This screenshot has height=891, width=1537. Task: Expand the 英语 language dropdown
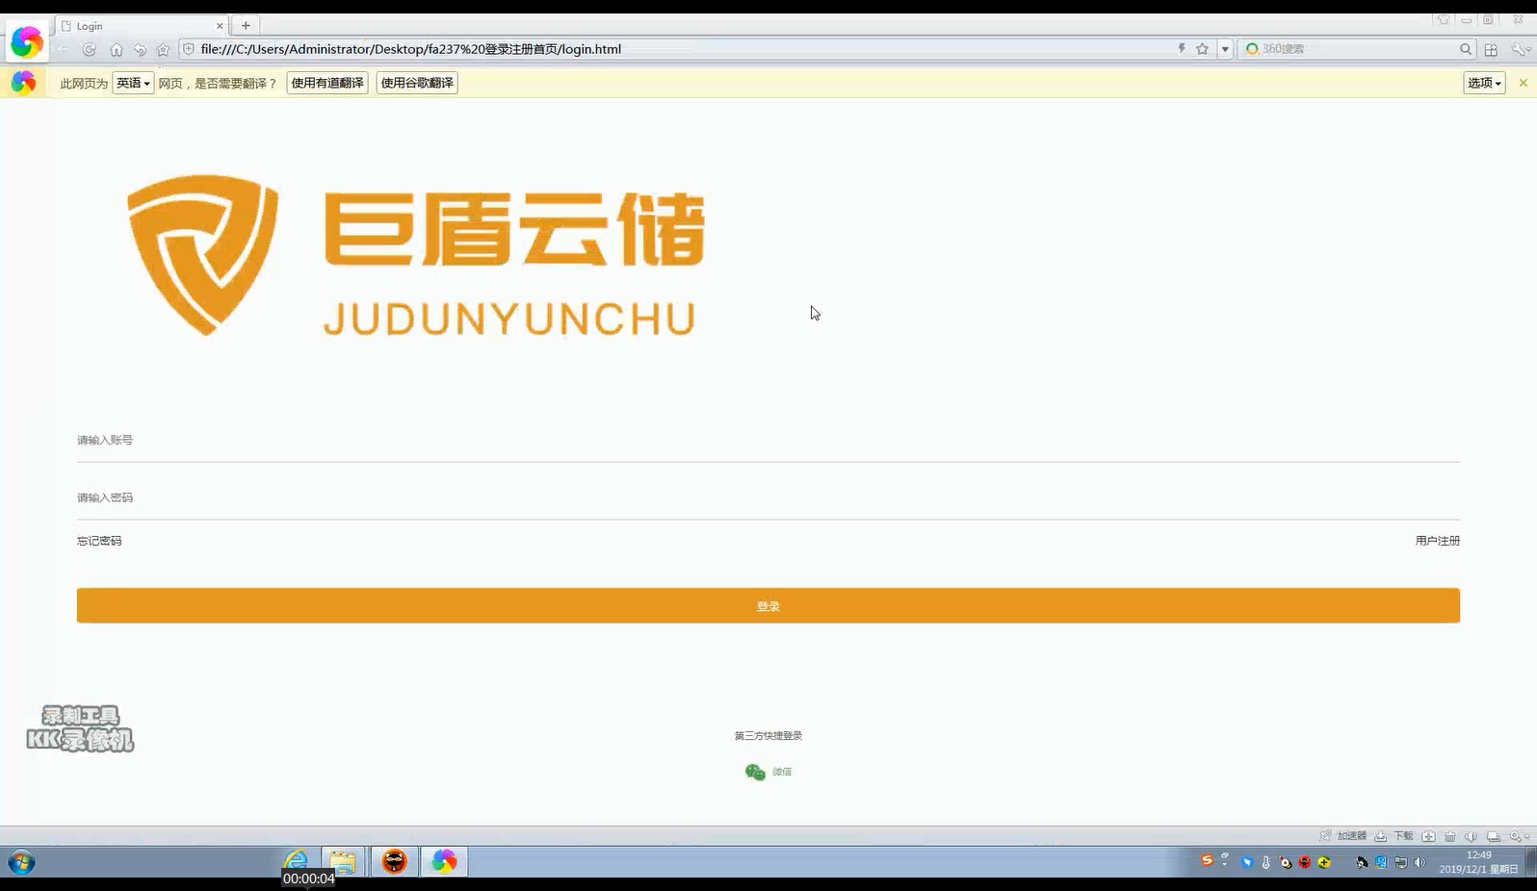pyautogui.click(x=133, y=83)
